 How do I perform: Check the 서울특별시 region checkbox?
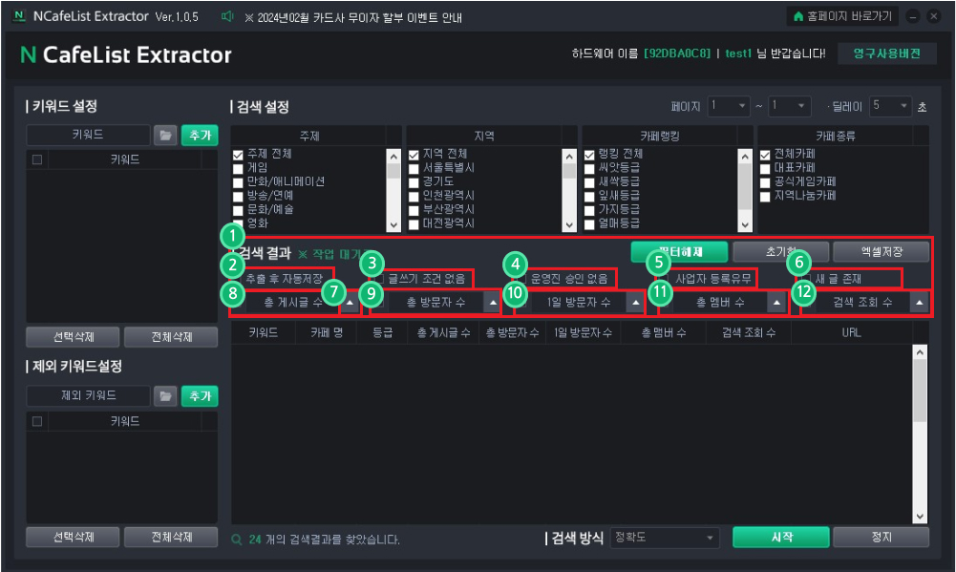coord(414,169)
